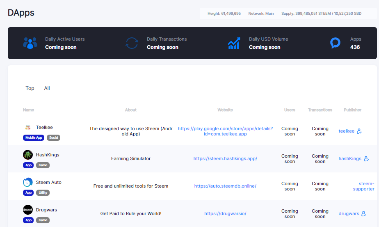This screenshot has height=227, width=379.
Task: Open the hashKings publisher profile
Action: (x=350, y=158)
